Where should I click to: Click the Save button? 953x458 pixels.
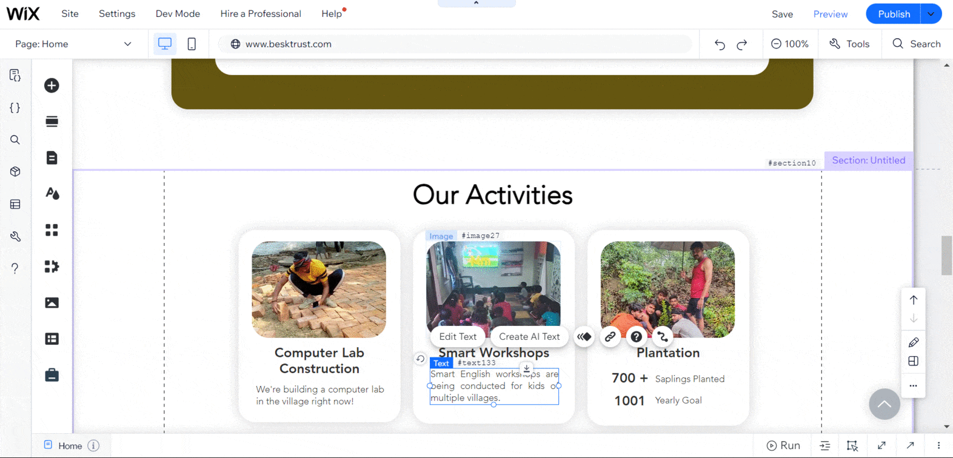coord(782,14)
